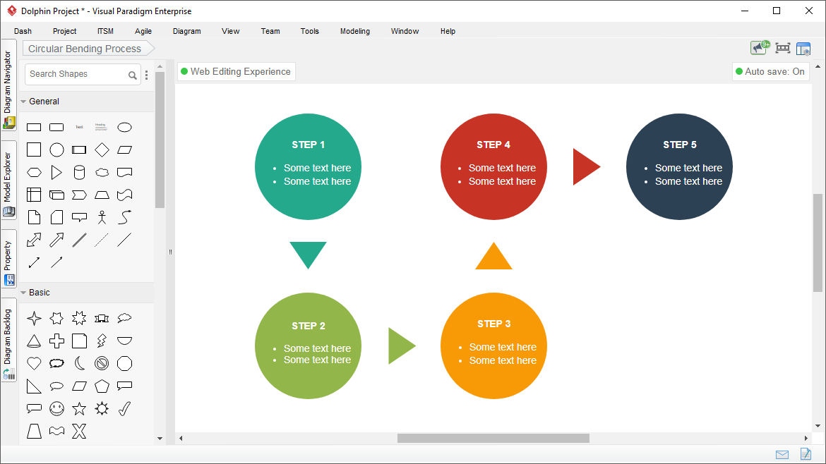Pick the callout speech box shape
Viewport: 826px width, 464px height.
point(79,217)
